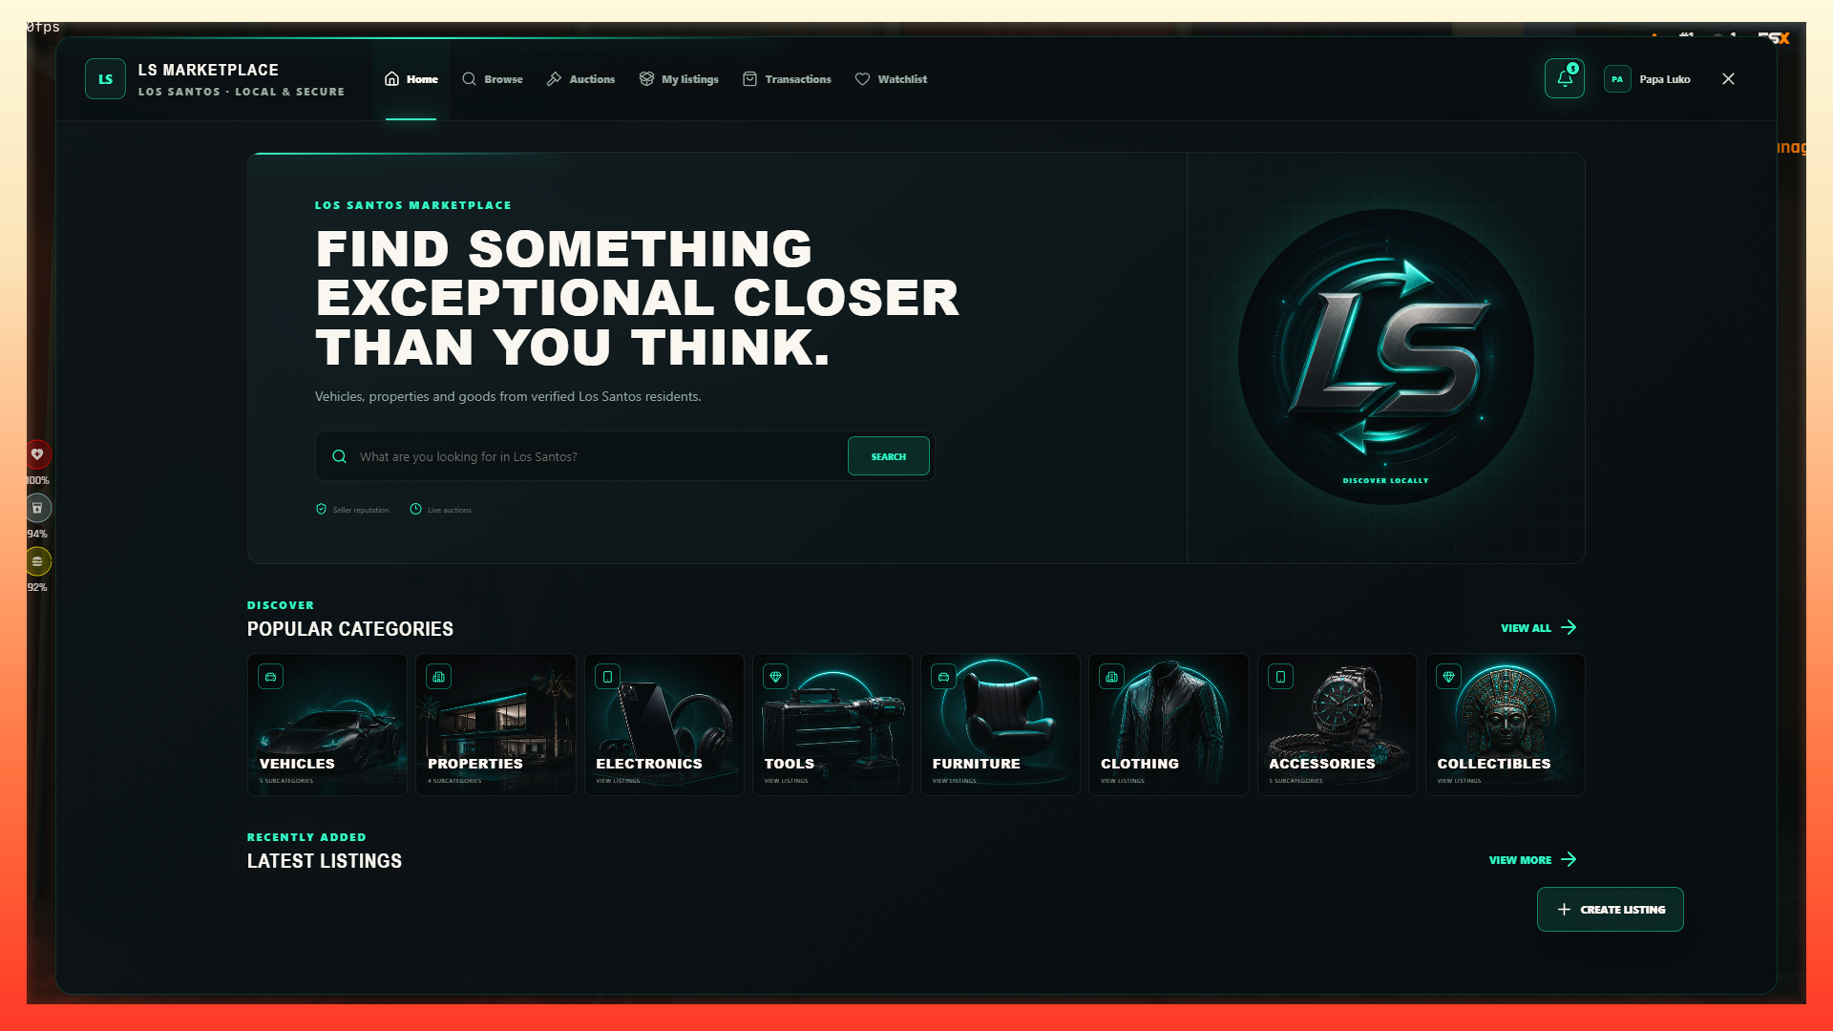
Task: Open the Accessories category card
Action: coord(1337,725)
